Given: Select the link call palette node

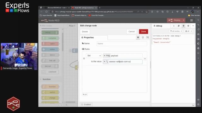Looking at the screenshot, I should 50,61.
